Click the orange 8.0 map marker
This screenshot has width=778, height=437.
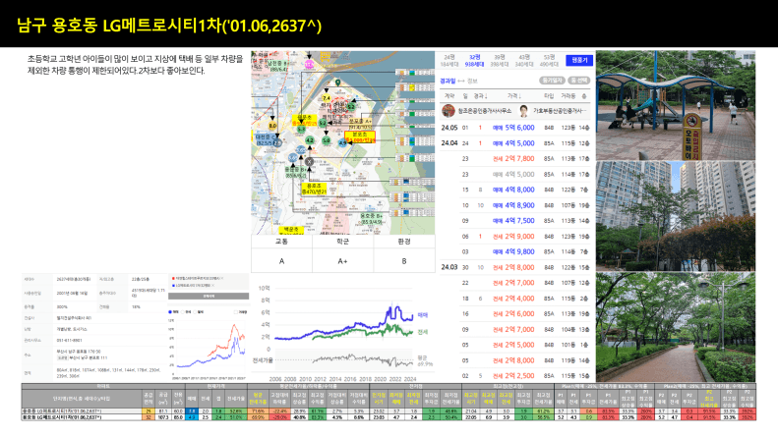click(x=271, y=126)
